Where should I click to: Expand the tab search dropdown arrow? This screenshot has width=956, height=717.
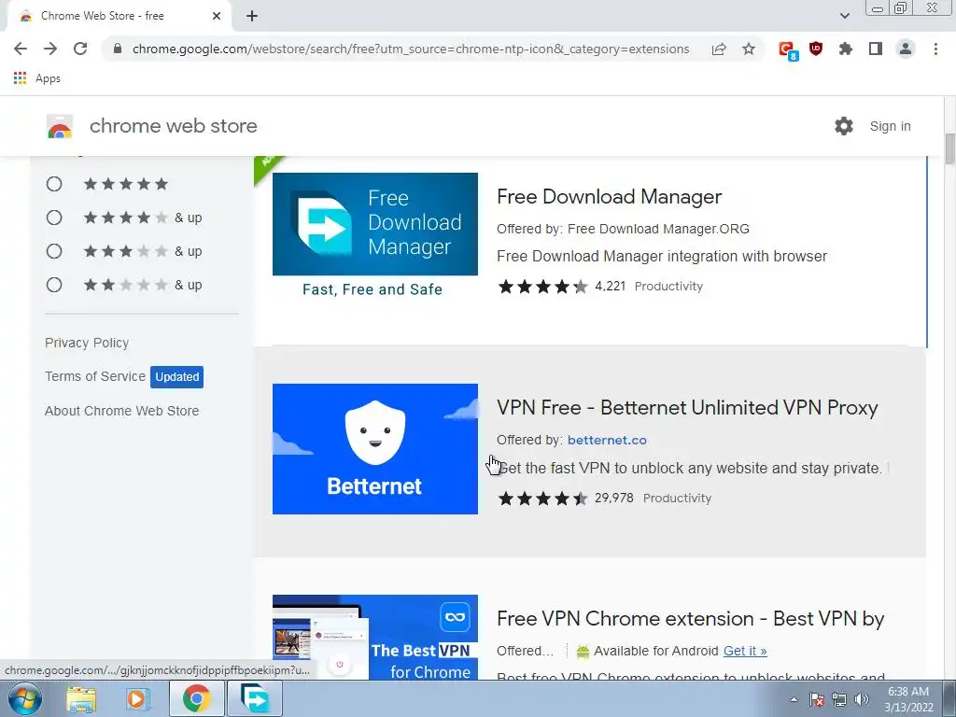(844, 16)
